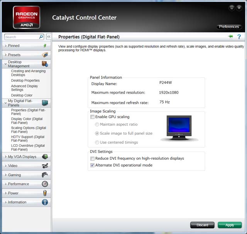247x234 pixels.
Task: Click the monitor preview image in Image Scaling
Action: [x=179, y=128]
